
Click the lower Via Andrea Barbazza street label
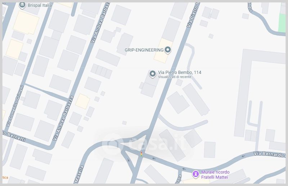[x=63, y=118]
